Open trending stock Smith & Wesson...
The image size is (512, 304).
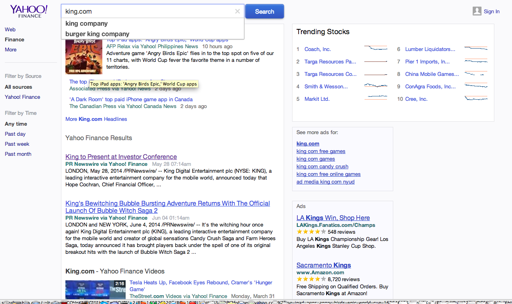point(326,86)
